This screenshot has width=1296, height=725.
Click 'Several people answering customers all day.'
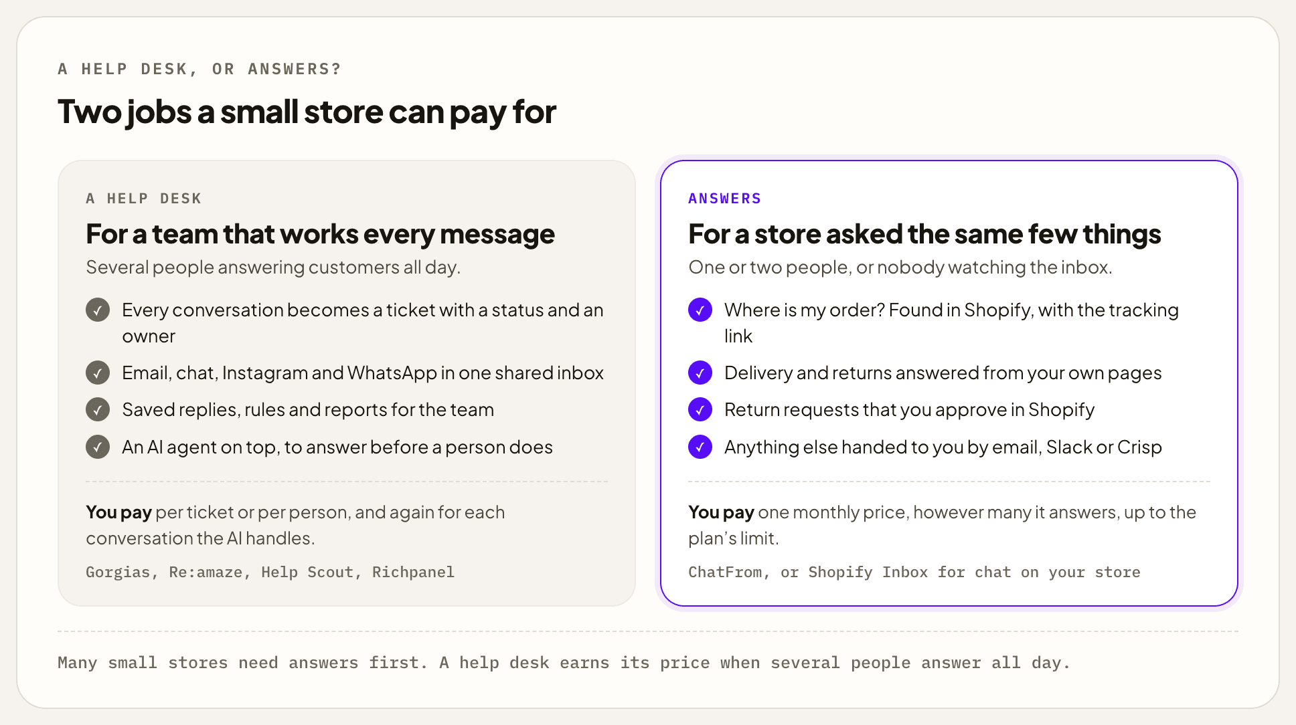click(273, 268)
